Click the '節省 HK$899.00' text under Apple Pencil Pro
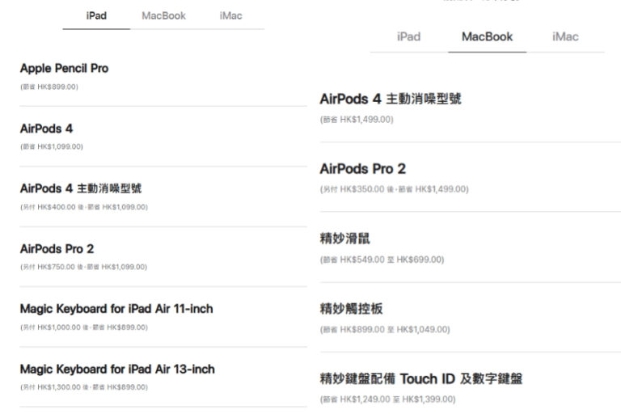This screenshot has height=414, width=621. (49, 87)
